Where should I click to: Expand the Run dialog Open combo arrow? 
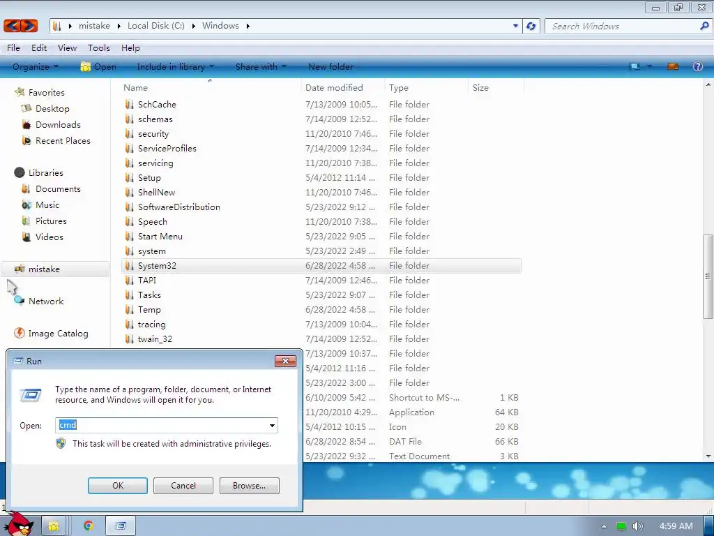click(272, 426)
